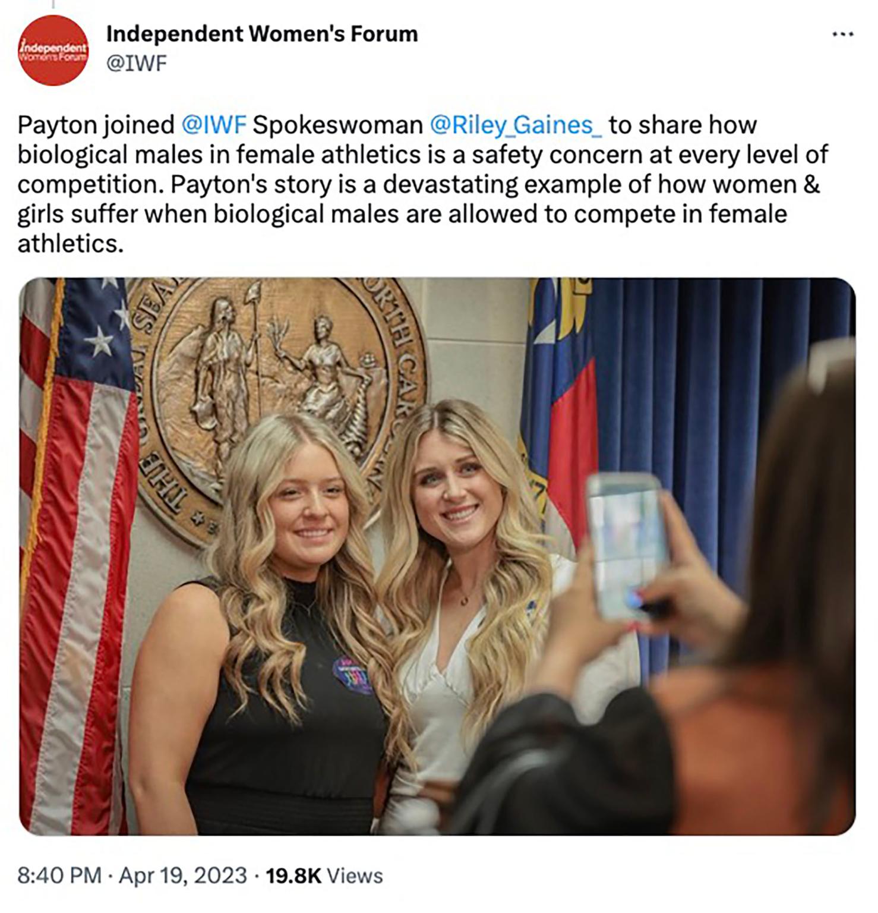Image resolution: width=878 pixels, height=913 pixels.
Task: Open the three-dot more options menu
Action: pyautogui.click(x=842, y=35)
